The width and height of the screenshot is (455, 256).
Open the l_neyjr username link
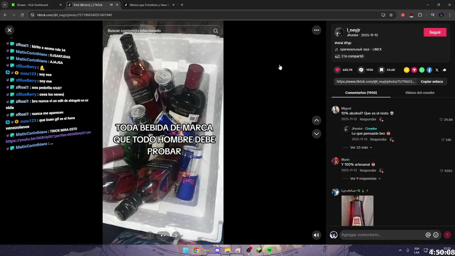point(353,30)
